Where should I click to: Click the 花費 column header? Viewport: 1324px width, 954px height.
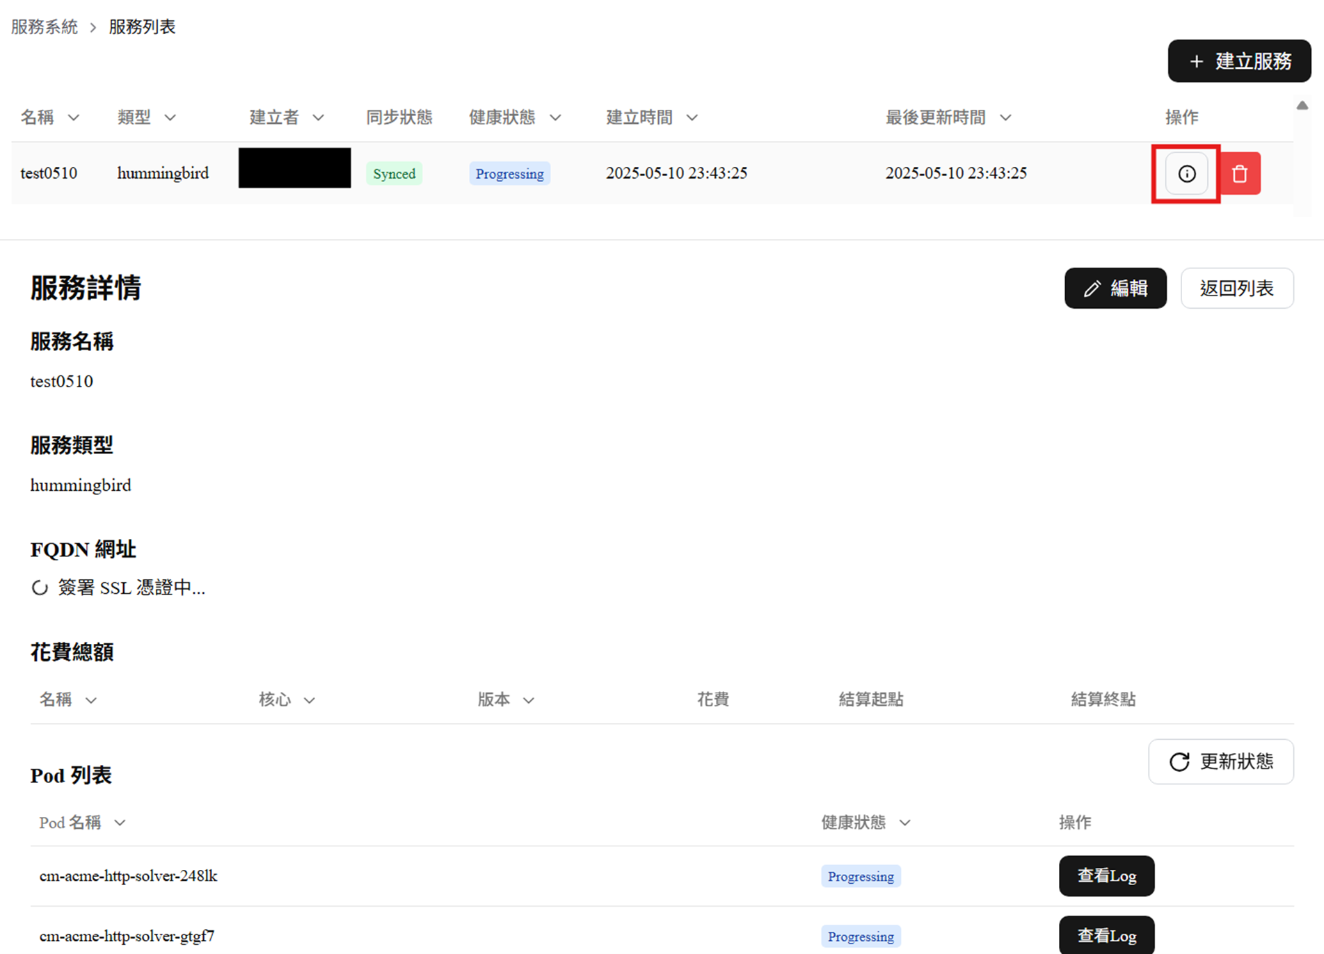coord(713,700)
